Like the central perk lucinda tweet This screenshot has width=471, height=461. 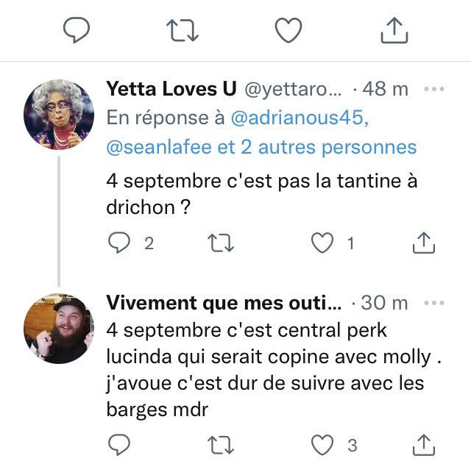point(322,444)
